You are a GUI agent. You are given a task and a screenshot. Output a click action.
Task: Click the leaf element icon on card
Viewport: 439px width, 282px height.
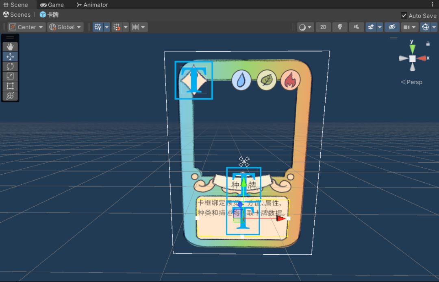tap(267, 80)
